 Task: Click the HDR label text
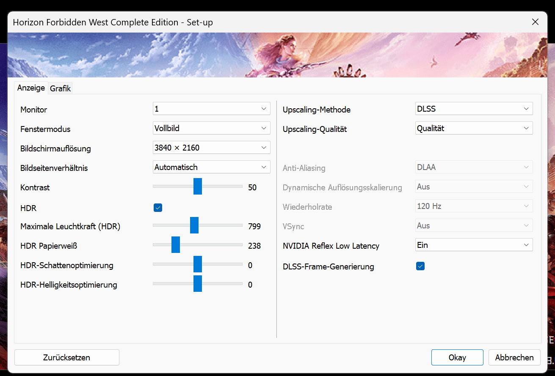click(x=28, y=209)
